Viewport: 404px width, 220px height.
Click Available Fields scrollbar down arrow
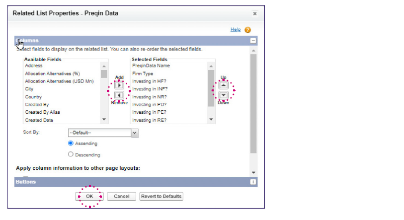[104, 119]
